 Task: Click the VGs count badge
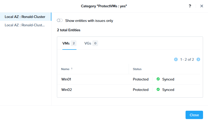[95, 44]
